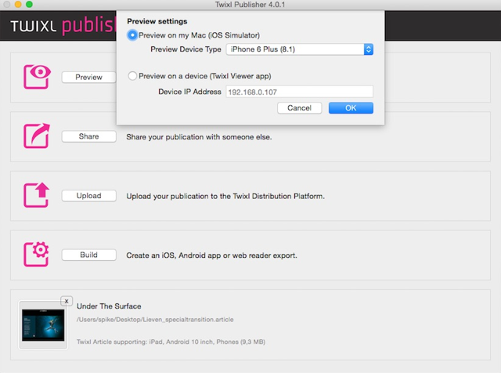Screen dimensions: 501x373
Task: Click the Build button
Action: click(x=88, y=255)
